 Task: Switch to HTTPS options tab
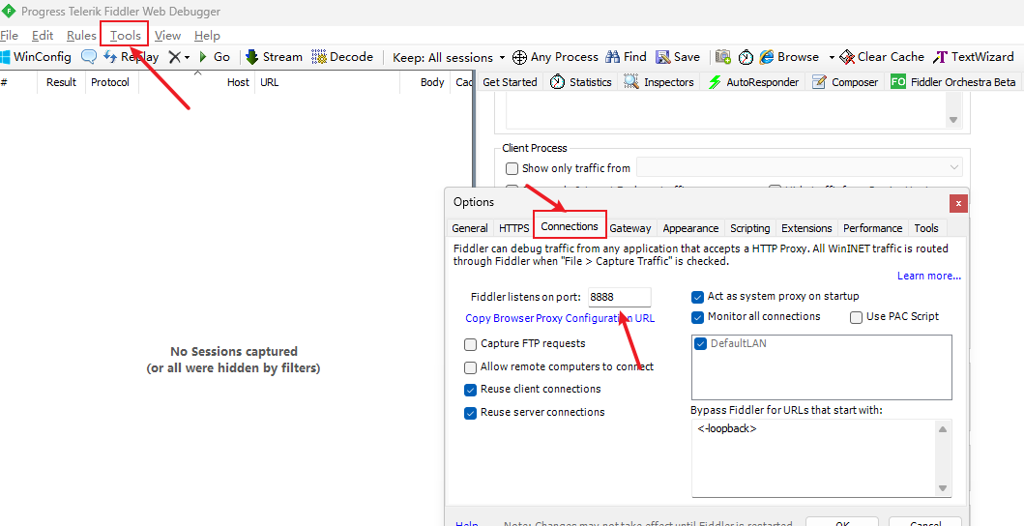tap(514, 228)
